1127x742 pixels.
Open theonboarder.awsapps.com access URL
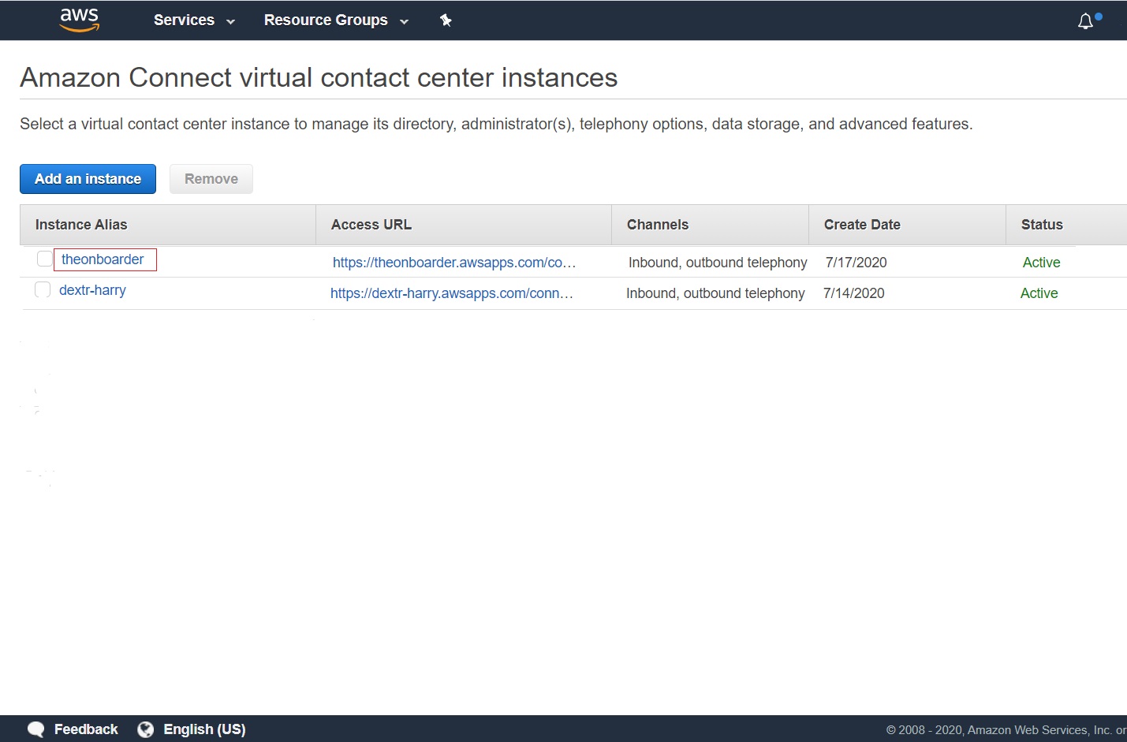pos(454,263)
